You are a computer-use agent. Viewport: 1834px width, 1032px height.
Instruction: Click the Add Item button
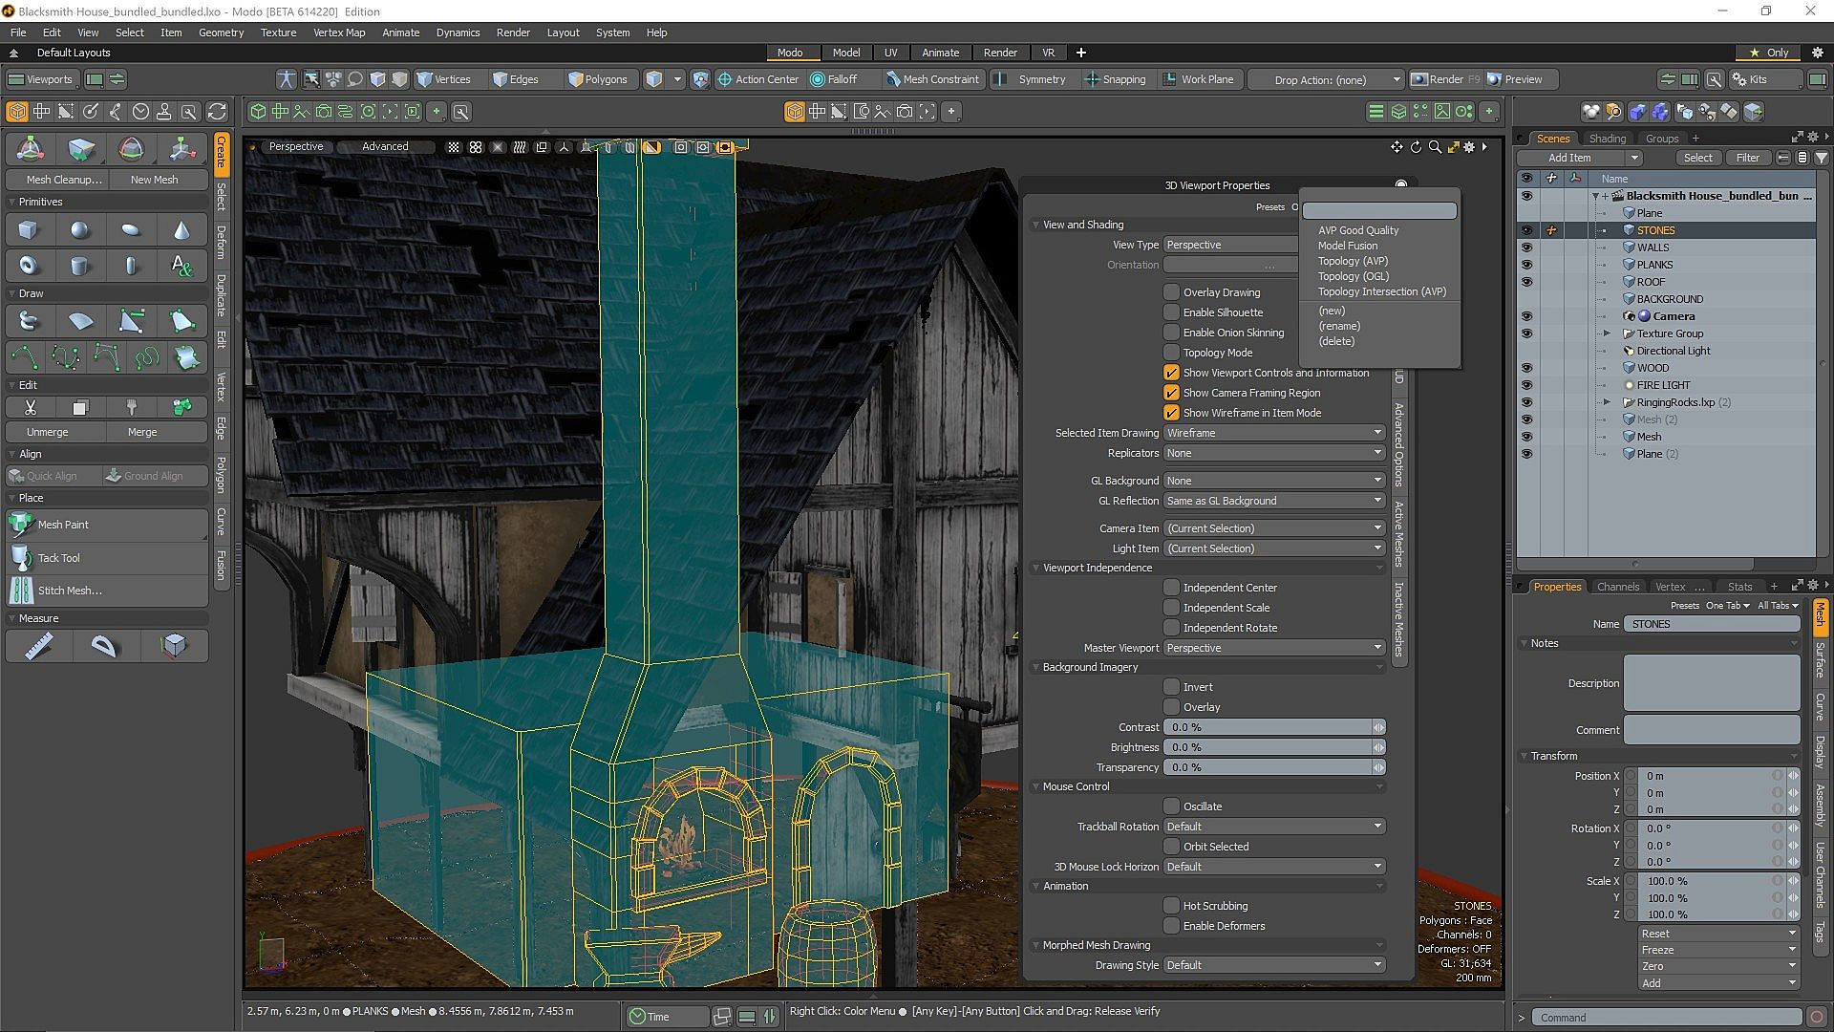tap(1569, 158)
